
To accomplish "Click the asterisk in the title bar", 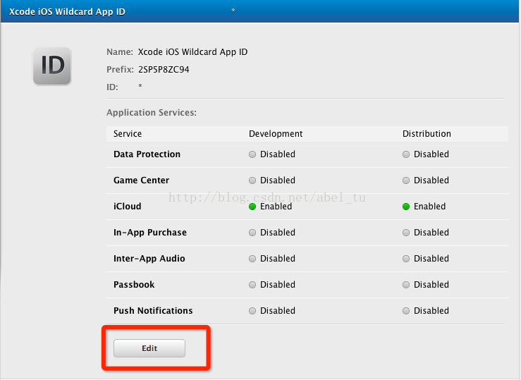I will click(233, 11).
